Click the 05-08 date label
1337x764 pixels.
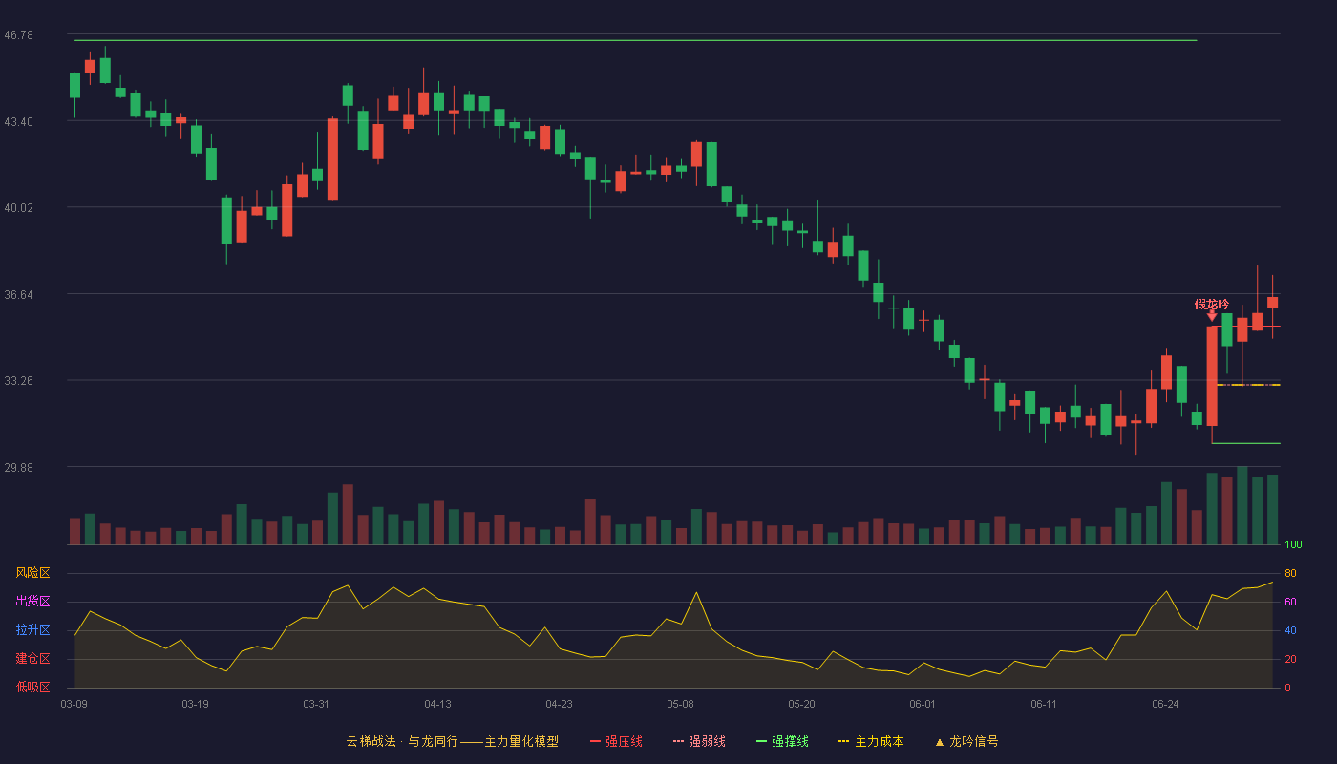pyautogui.click(x=680, y=704)
